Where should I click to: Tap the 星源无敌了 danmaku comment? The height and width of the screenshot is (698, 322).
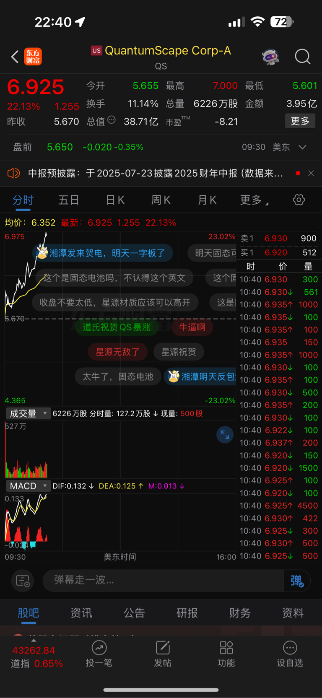coord(118,352)
